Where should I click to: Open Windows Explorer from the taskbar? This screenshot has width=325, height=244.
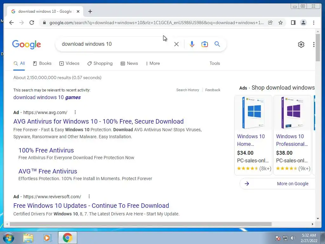pyautogui.click(x=28, y=238)
